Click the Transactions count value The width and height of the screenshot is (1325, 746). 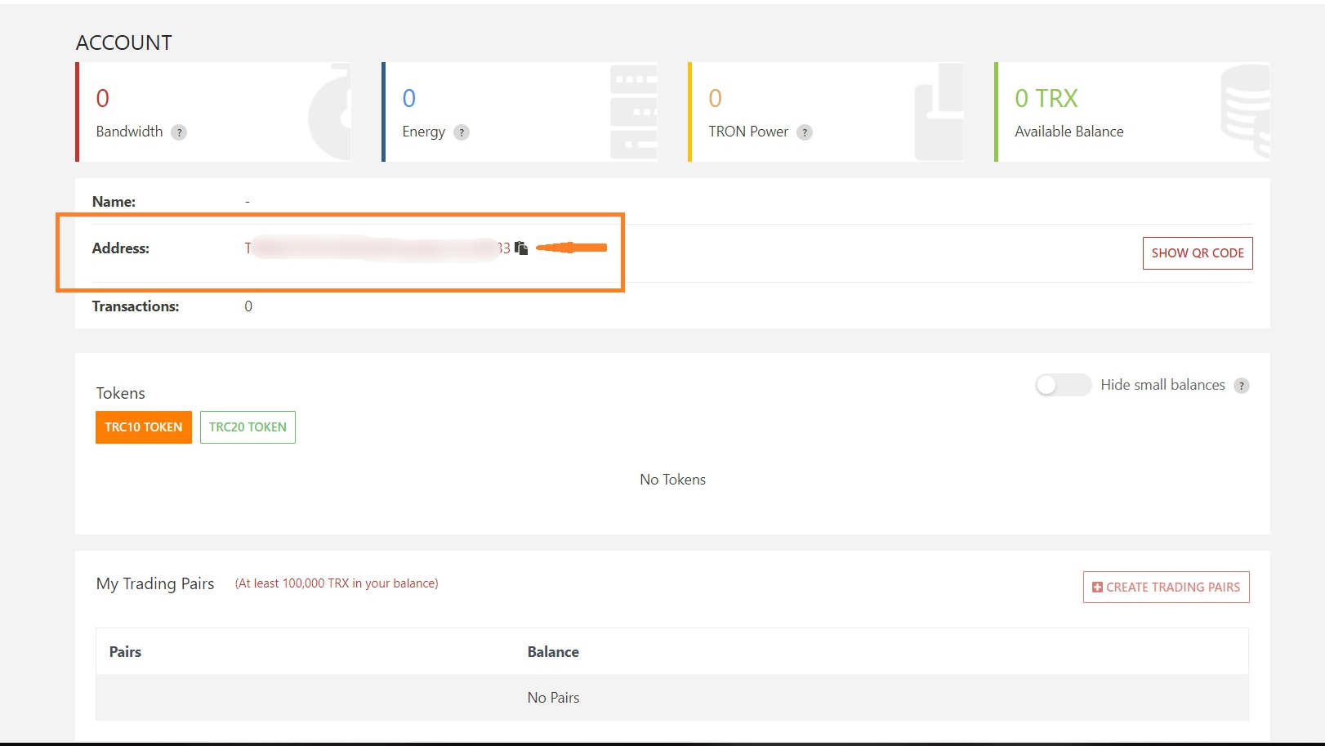(248, 306)
